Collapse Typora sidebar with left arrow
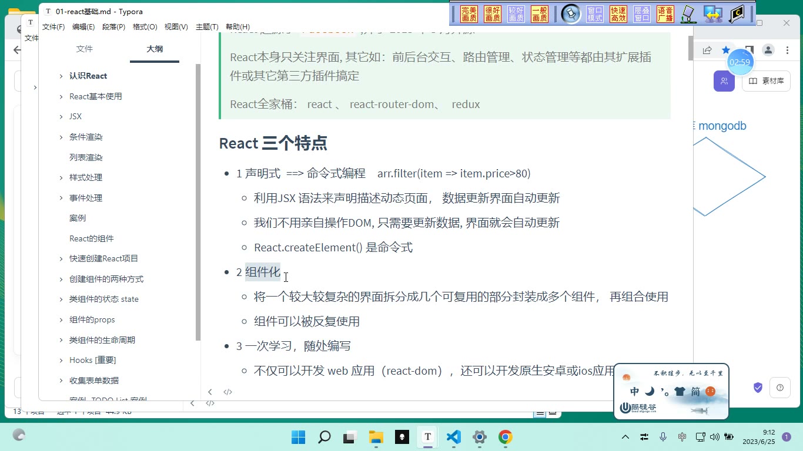Screen dimensions: 803x451 (210, 392)
